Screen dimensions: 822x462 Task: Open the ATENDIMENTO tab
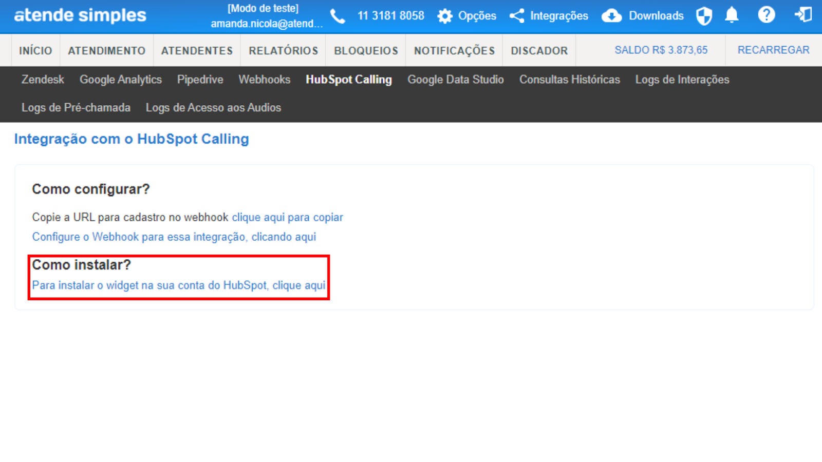107,51
